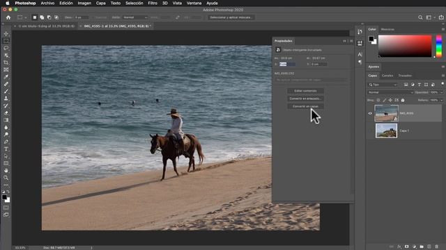Collapse the Propiedades panel with double arrows
This screenshot has height=250, width=446.
[x=344, y=41]
